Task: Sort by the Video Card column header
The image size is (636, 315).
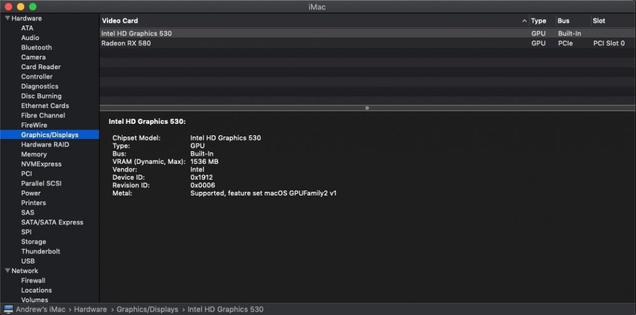Action: (120, 21)
